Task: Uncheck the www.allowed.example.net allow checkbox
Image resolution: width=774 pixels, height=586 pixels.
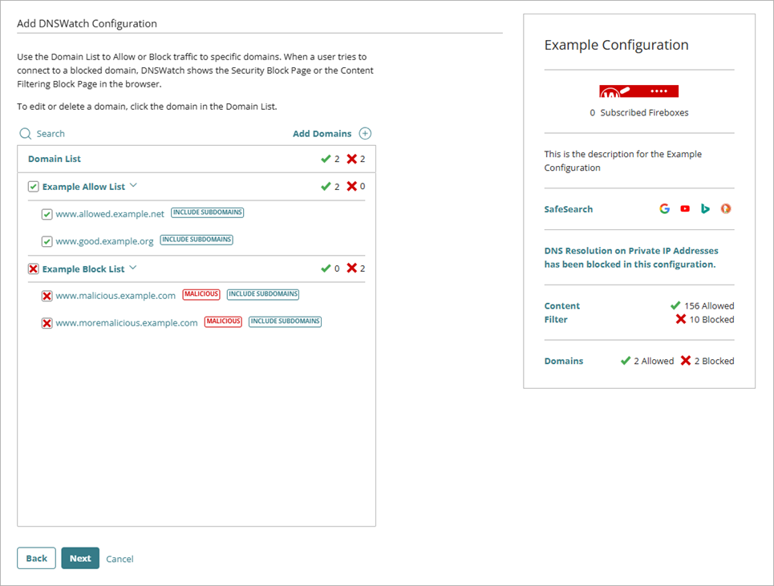Action: click(x=47, y=213)
